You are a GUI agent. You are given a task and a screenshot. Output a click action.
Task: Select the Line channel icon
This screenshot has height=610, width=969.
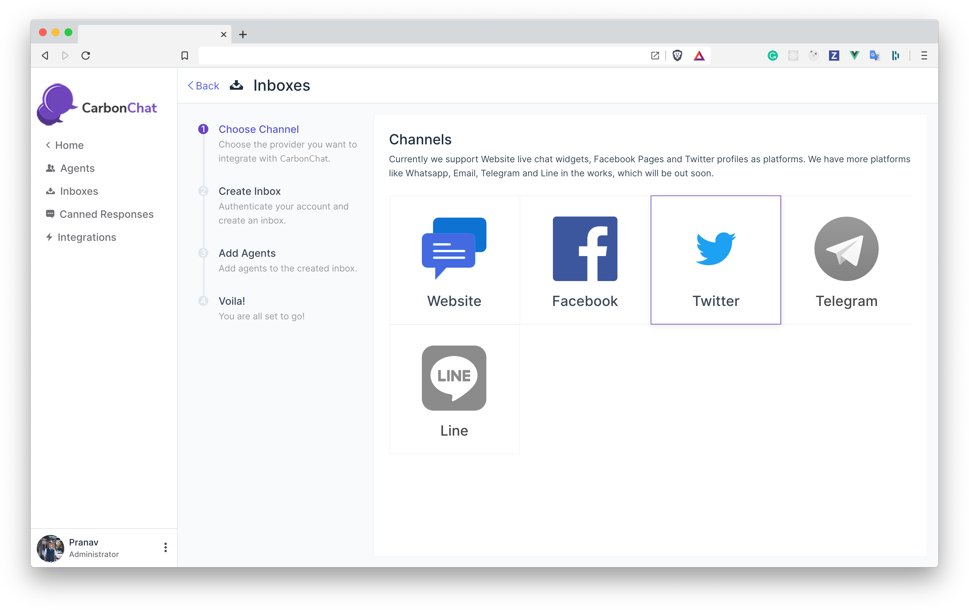coord(454,378)
